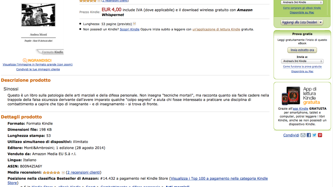Follow the Come comprare gli eBook Kindle link
Screen dimensions: 333x187
click(x=302, y=8)
